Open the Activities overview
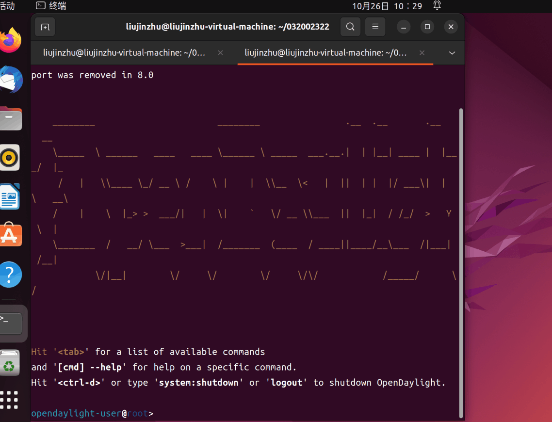Image resolution: width=552 pixels, height=422 pixels. click(7, 6)
